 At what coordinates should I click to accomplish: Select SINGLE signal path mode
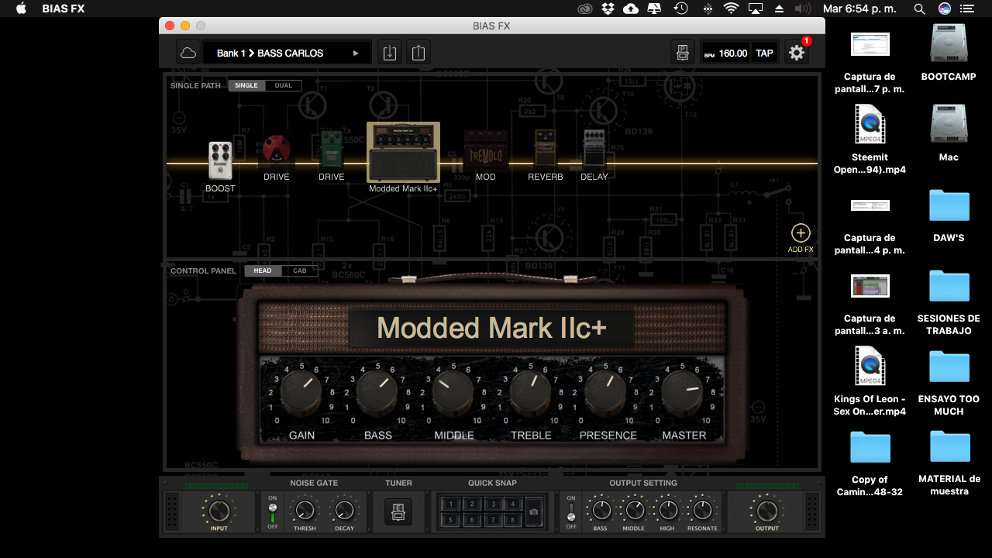pos(246,85)
